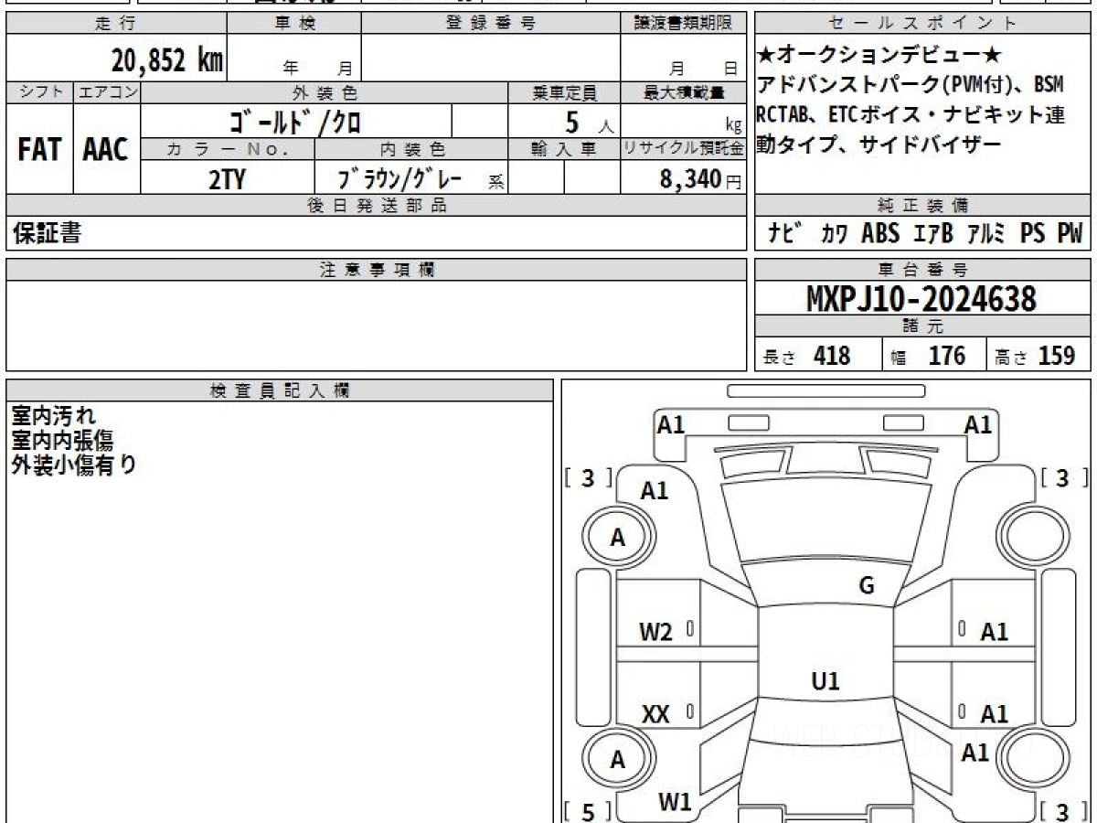Click the 乗車定員 header
Viewport: 1097px width, 823px height.
pos(564,92)
